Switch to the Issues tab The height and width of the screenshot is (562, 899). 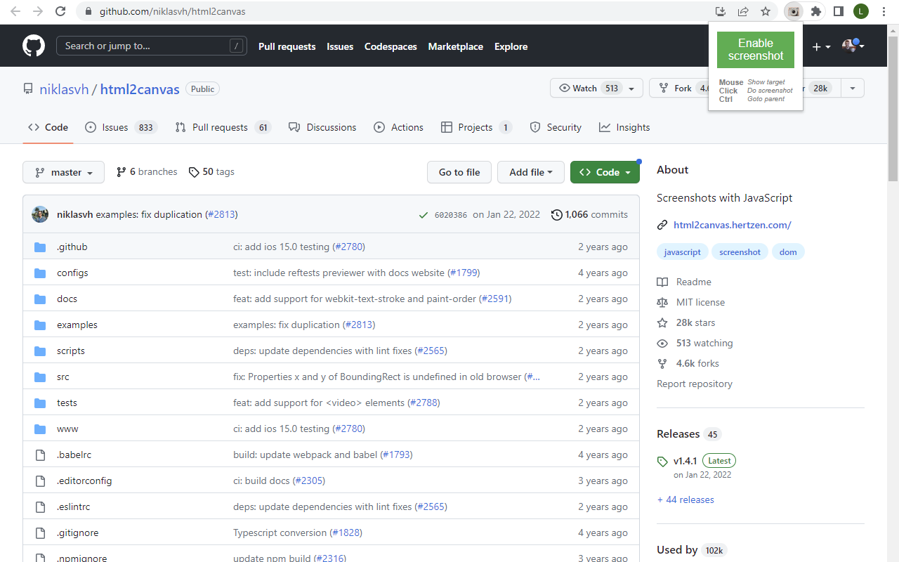coord(114,127)
